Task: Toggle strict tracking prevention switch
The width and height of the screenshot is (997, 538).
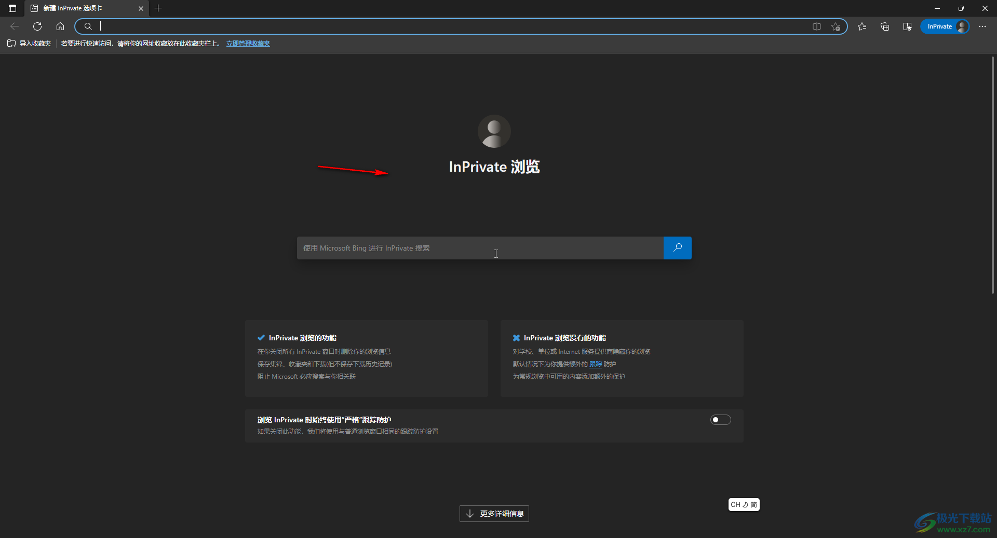Action: (721, 420)
